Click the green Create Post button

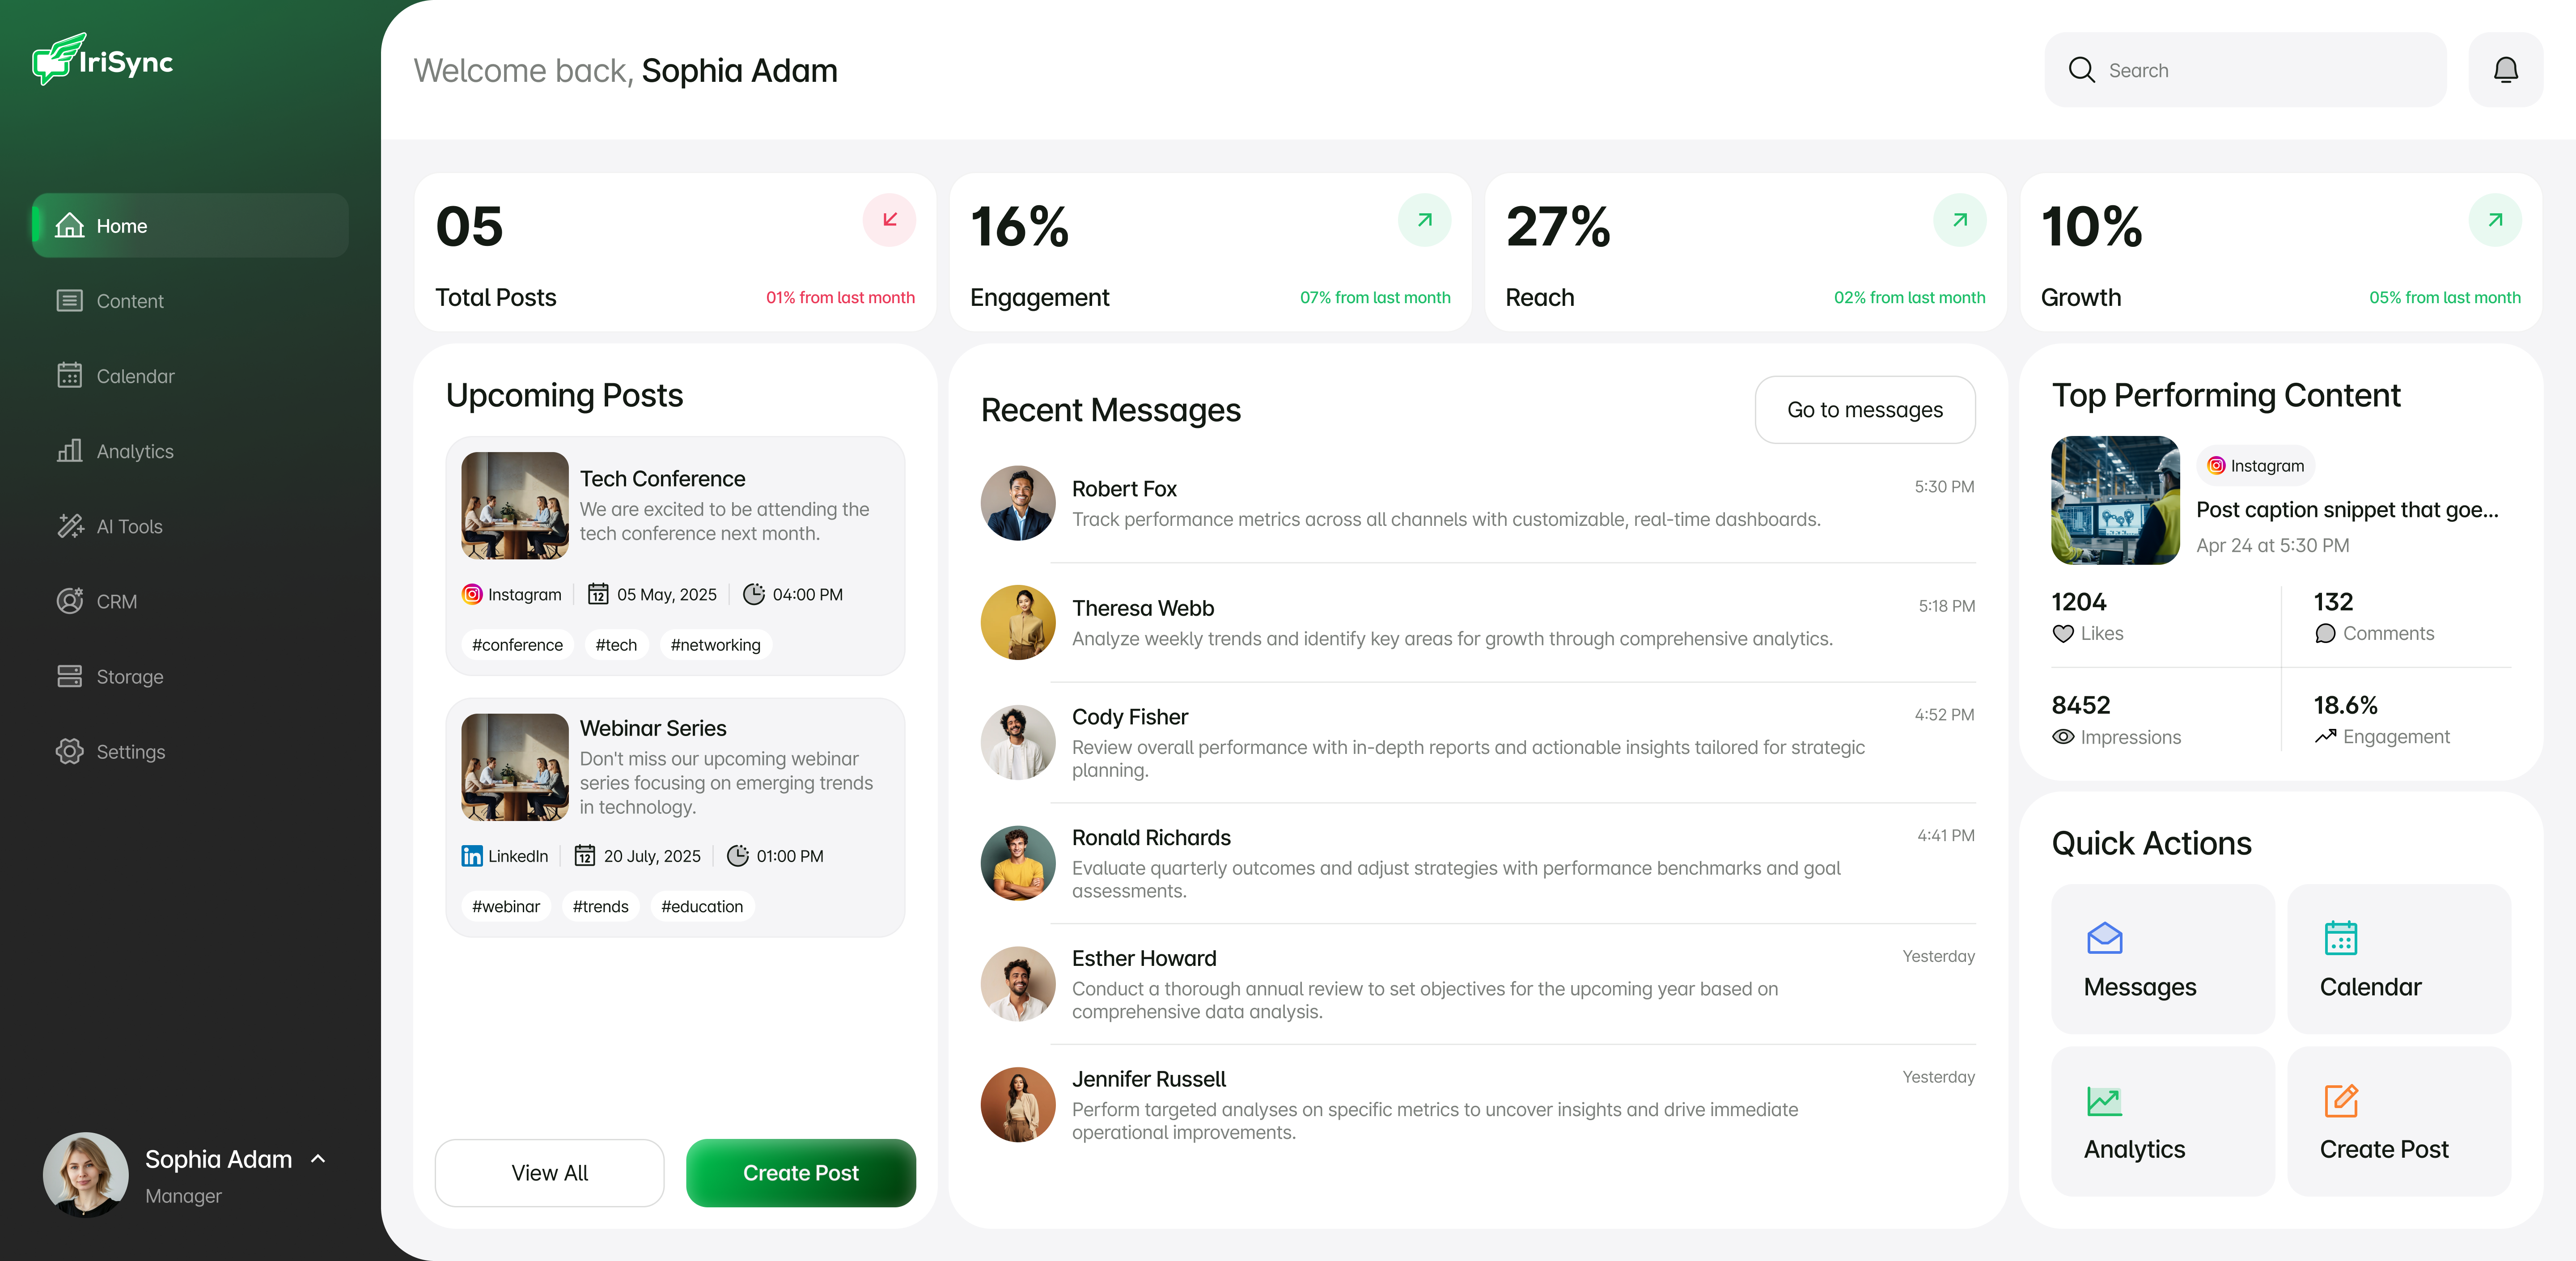(800, 1173)
